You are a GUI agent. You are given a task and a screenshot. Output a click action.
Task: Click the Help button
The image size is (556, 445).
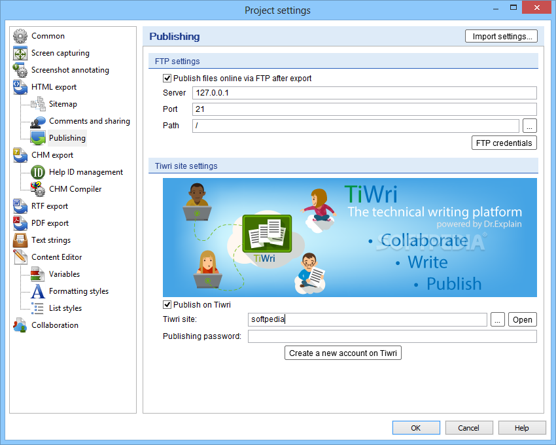click(522, 427)
